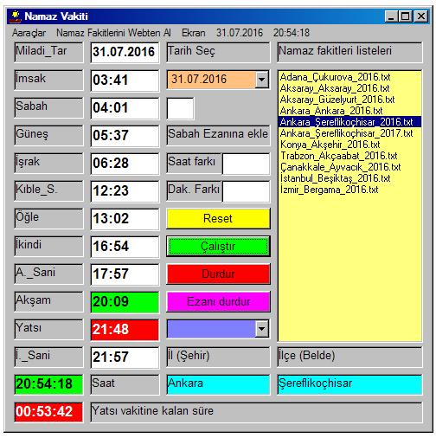
Task: Click the magenta Ezanı durdur button
Action: [x=218, y=301]
